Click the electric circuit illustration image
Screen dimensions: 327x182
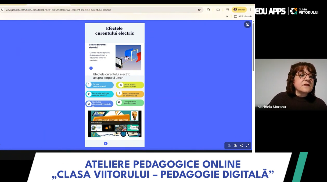pos(128,57)
